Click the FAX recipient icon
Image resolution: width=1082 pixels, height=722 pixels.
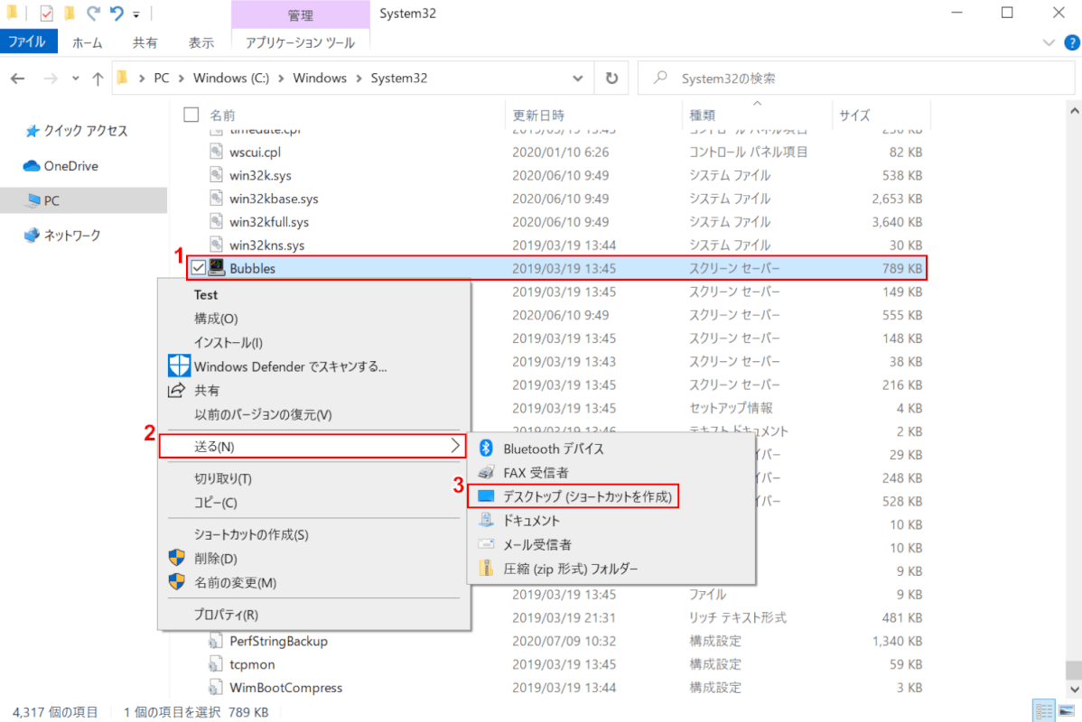486,472
